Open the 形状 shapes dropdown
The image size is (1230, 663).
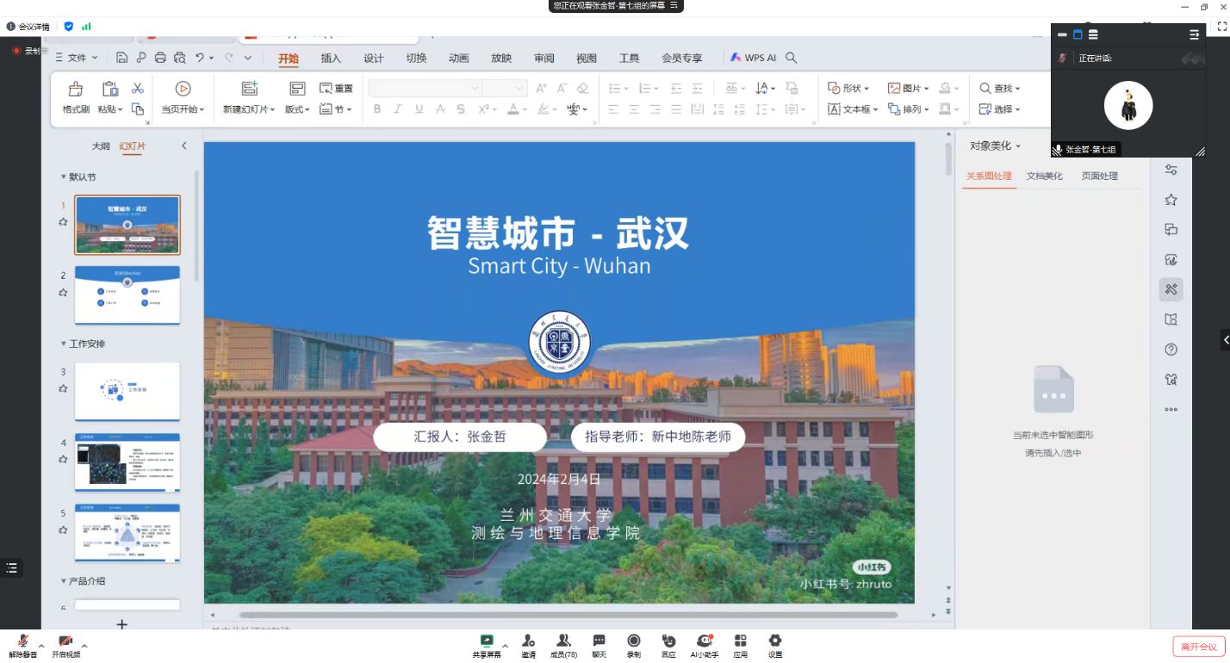click(x=848, y=88)
